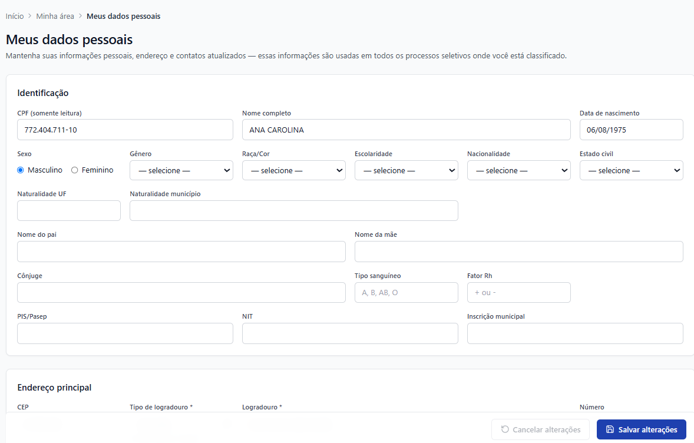This screenshot has width=694, height=443.
Task: Expand the Escolaridade select box
Action: click(x=407, y=170)
